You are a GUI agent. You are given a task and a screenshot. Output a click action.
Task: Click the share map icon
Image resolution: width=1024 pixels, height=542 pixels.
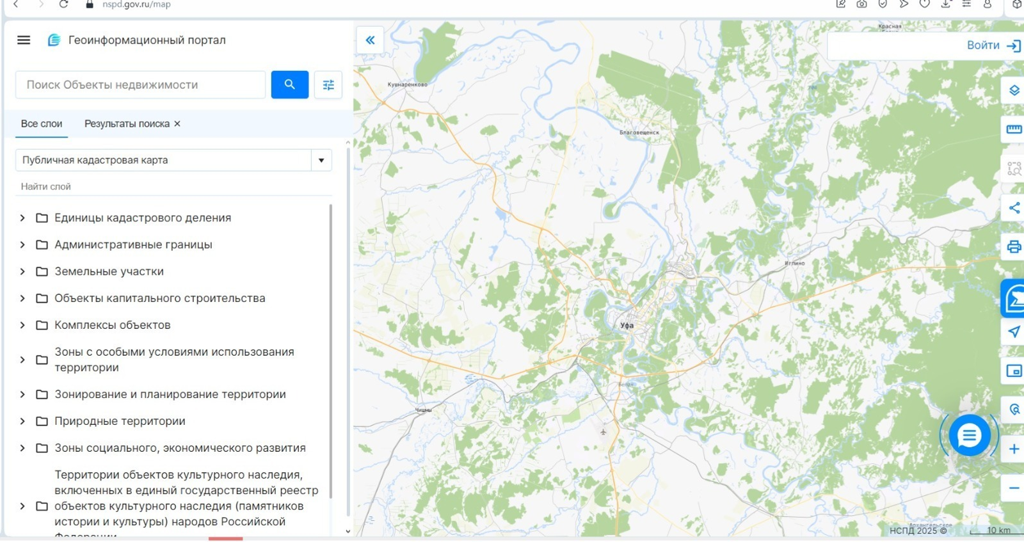1014,208
